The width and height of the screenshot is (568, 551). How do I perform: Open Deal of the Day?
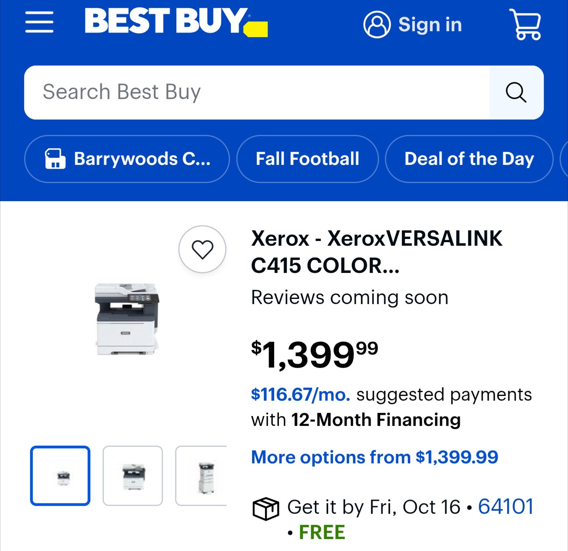click(x=469, y=159)
